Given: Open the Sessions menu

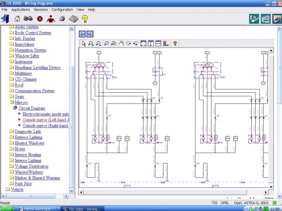Looking at the screenshot, I should [41, 10].
